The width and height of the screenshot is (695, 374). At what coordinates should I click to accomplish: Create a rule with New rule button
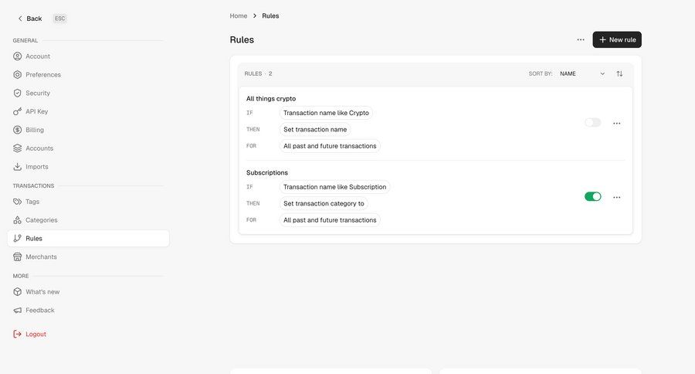click(617, 39)
